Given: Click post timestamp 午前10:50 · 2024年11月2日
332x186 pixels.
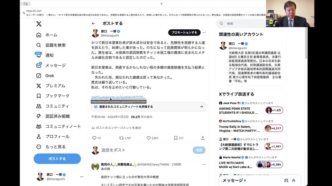Looking at the screenshot, I should pos(110,117).
